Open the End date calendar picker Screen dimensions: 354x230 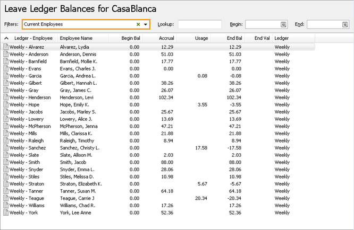(345, 24)
